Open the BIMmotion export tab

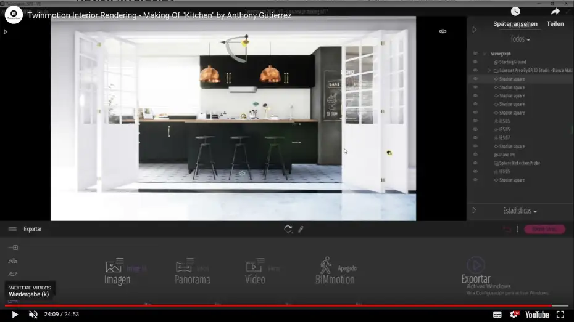tap(335, 280)
